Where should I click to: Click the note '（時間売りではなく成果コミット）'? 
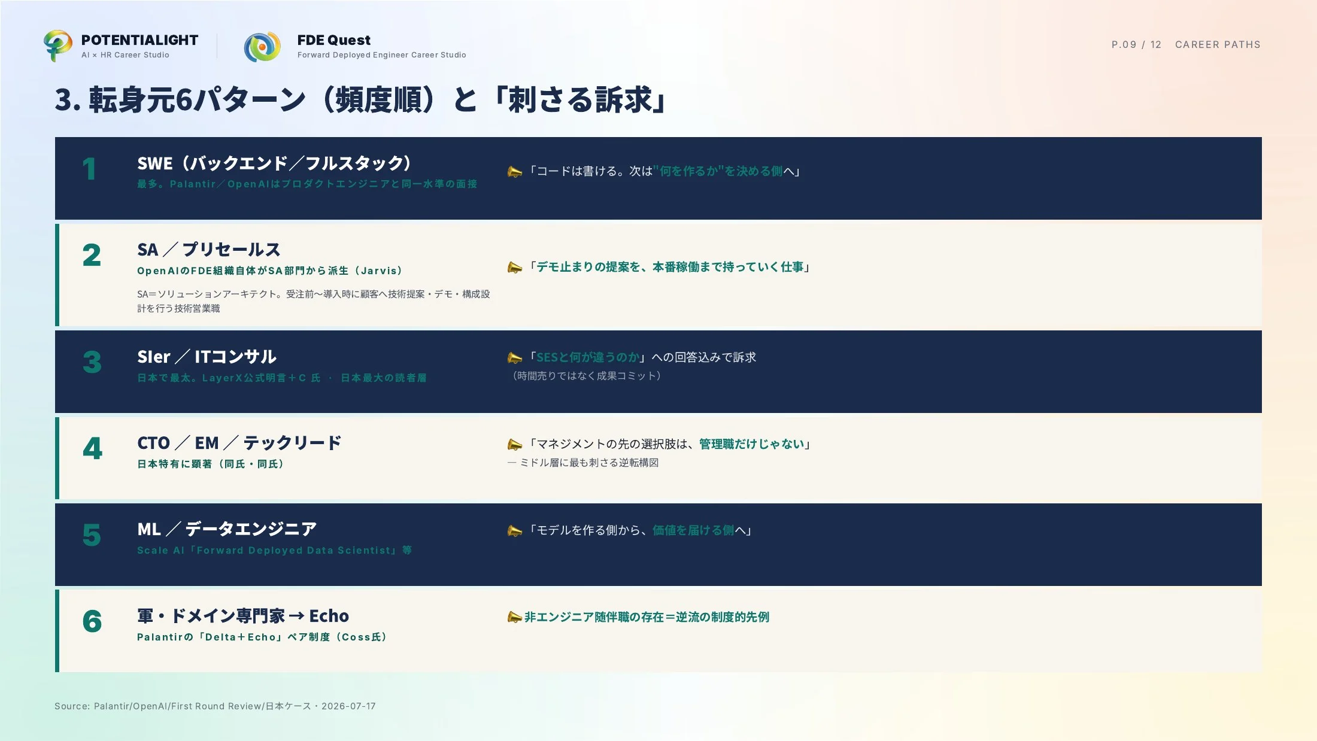586,376
